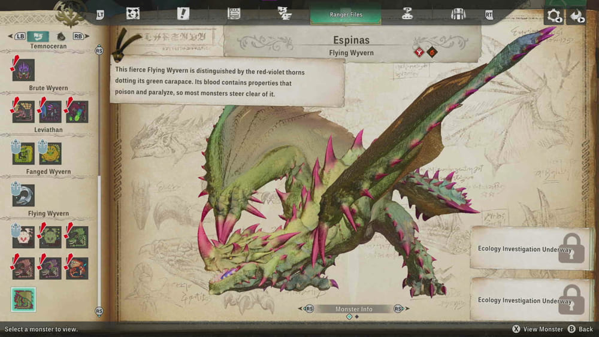Open the Ranger Files tab
Viewport: 599px width, 337px height.
346,14
